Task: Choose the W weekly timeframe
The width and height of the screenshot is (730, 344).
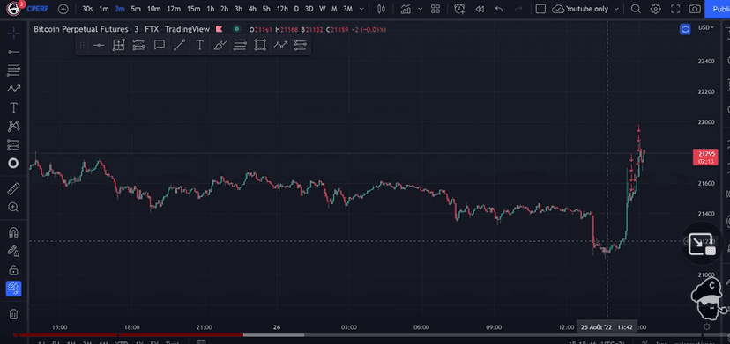Action: coord(322,9)
